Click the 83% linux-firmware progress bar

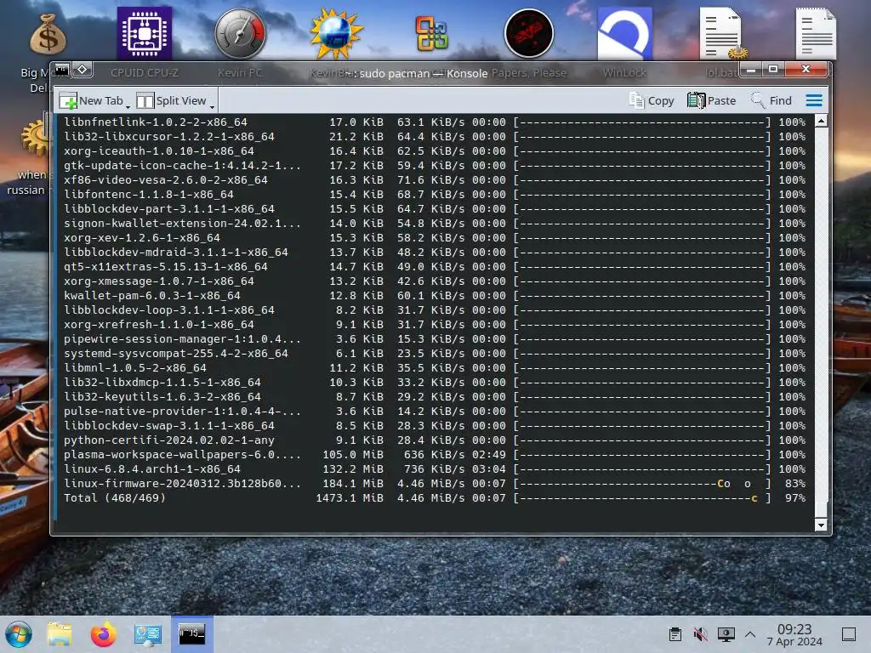click(x=643, y=484)
